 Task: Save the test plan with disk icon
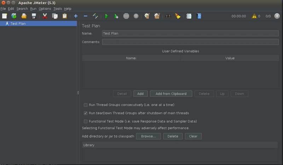click(34, 16)
